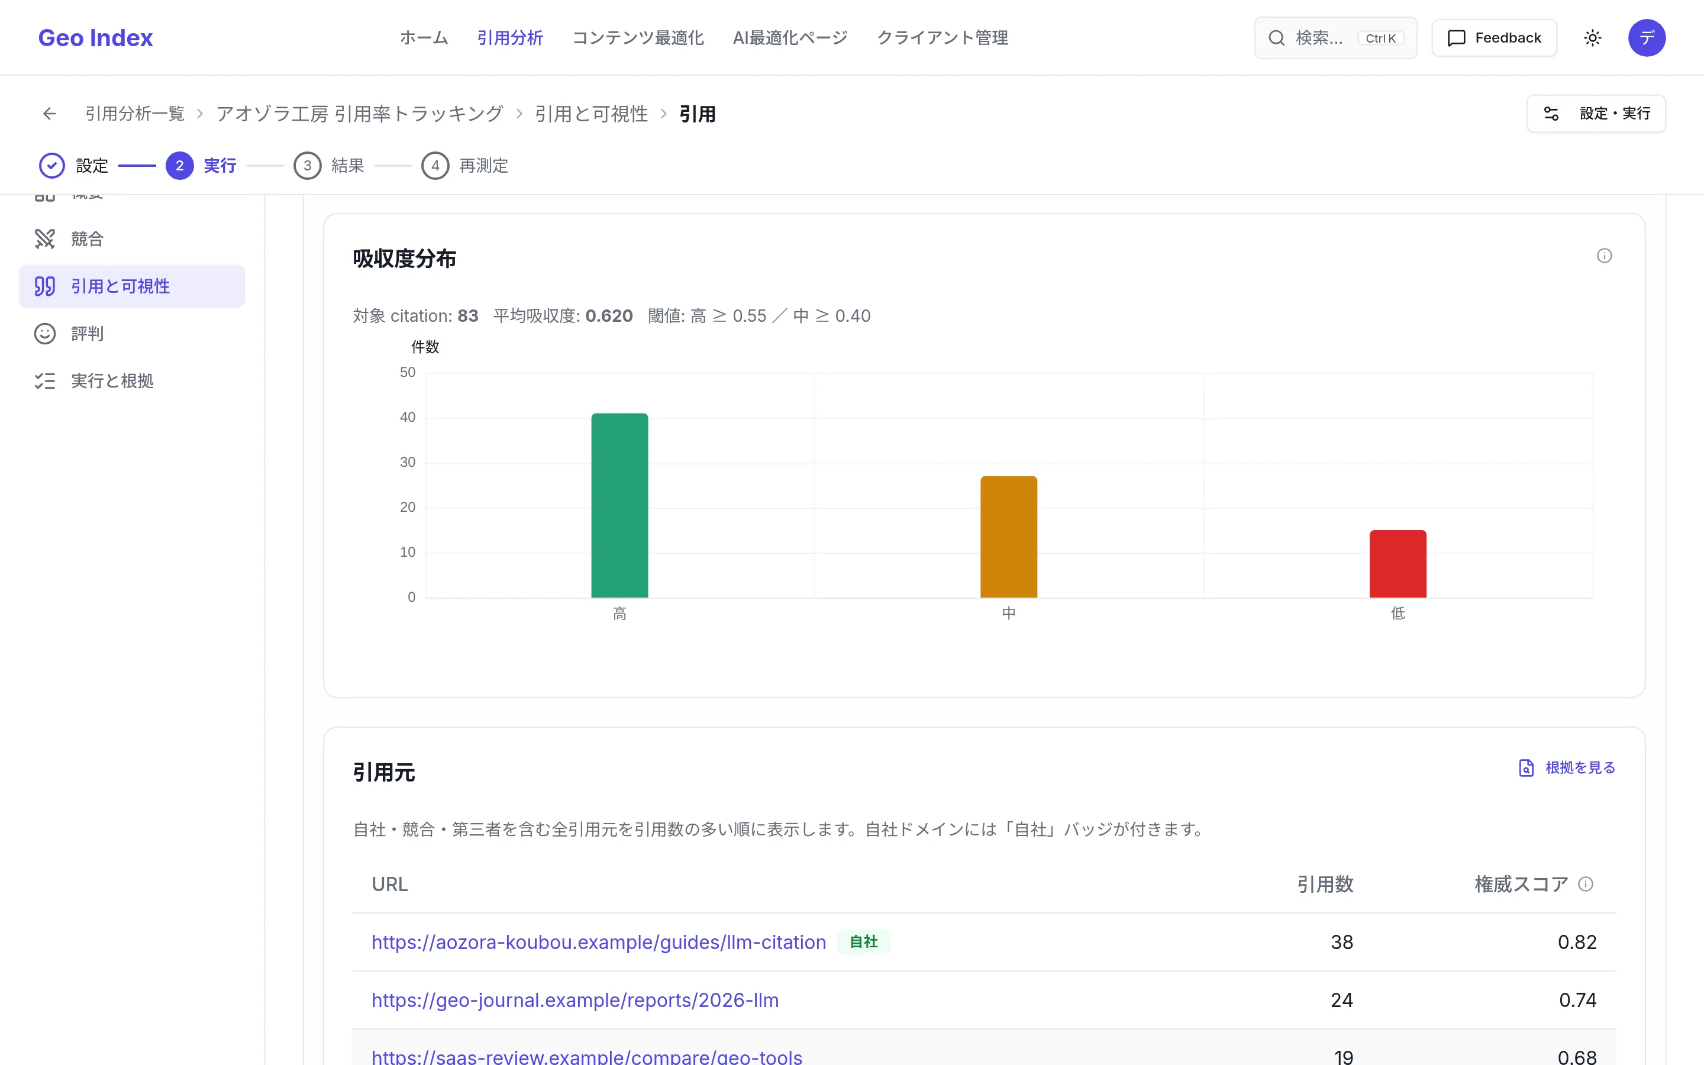Viewport: 1704px width, 1065px height.
Task: Click the 検索 search field
Action: tap(1335, 37)
